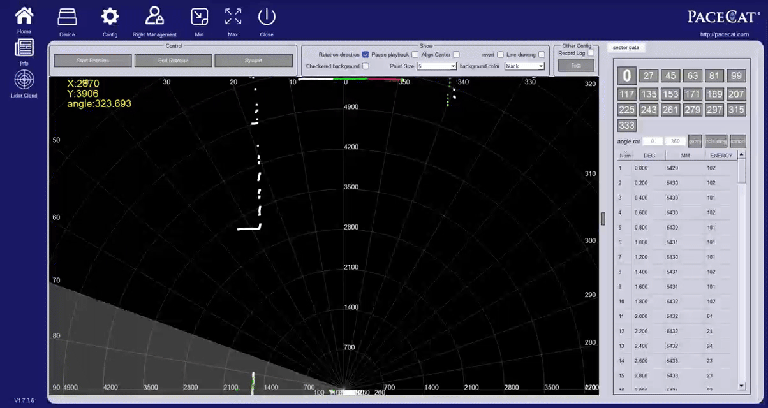Select sector 153 button
768x408 pixels.
point(670,94)
